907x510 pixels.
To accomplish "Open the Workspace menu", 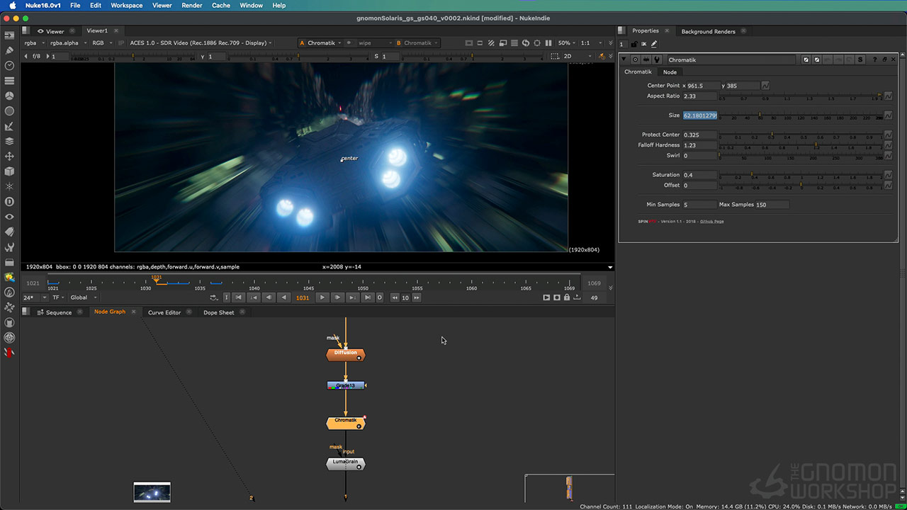I will 126,5.
